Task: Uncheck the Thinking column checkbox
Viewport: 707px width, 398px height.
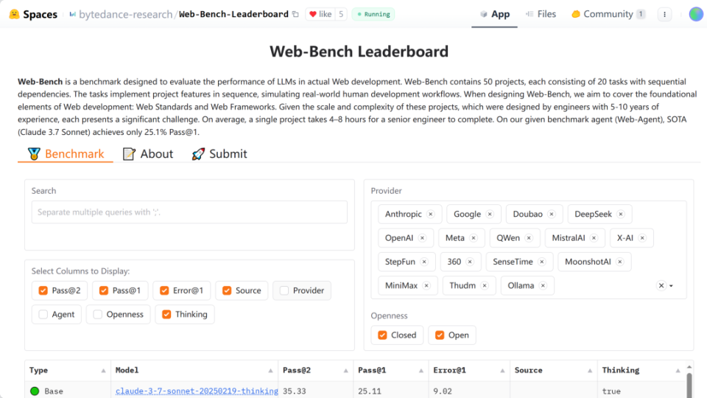Action: tap(166, 315)
